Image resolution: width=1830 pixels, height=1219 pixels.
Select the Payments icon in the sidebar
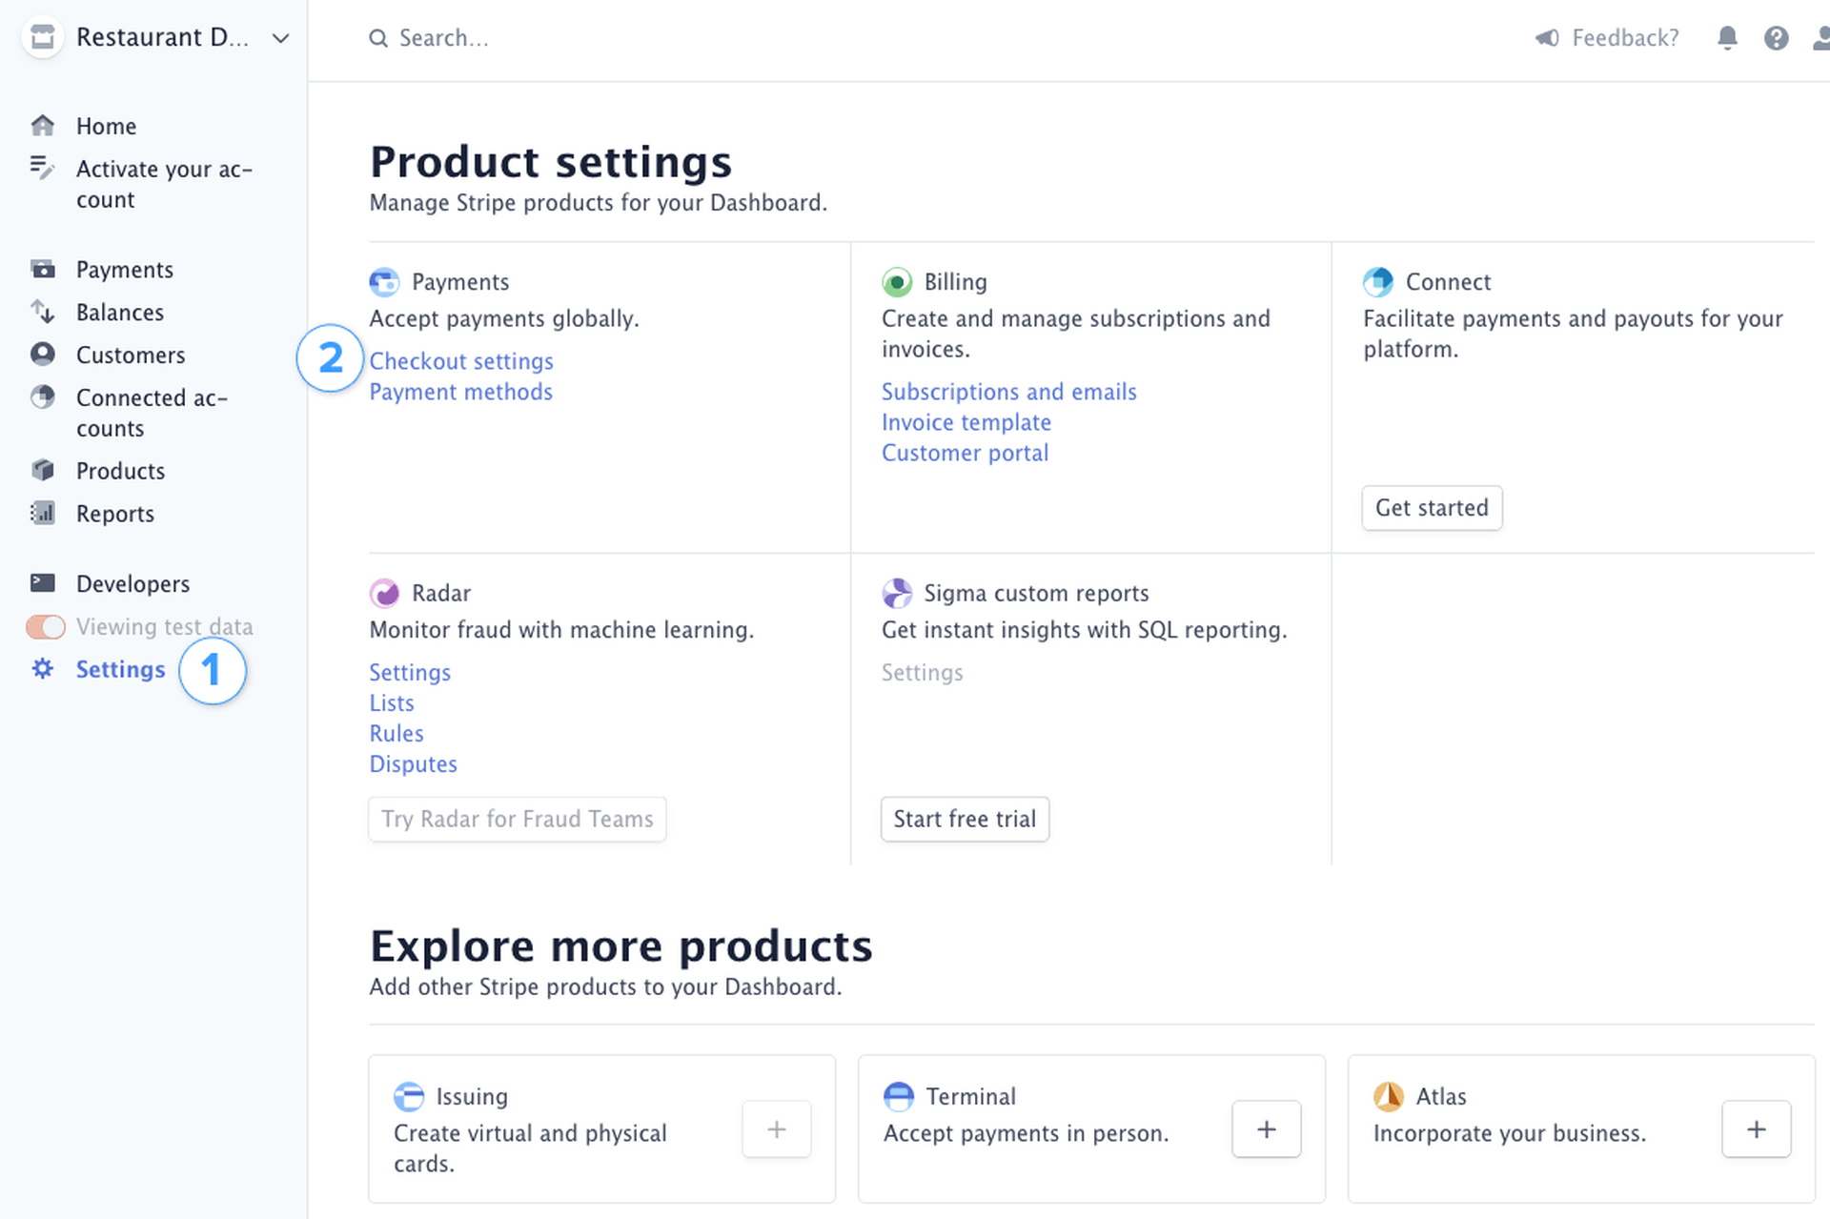(43, 269)
